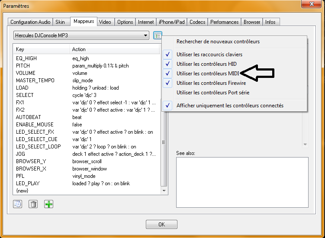Click the trash delete mapping icon
Image resolution: width=325 pixels, height=238 pixels.
tap(33, 204)
